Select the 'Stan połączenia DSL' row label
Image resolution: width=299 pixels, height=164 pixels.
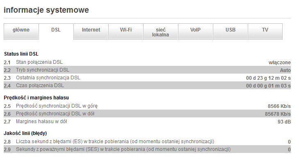(39, 62)
